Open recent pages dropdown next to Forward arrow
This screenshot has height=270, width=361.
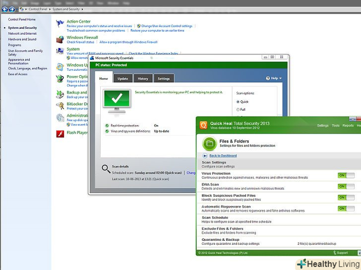click(17, 9)
